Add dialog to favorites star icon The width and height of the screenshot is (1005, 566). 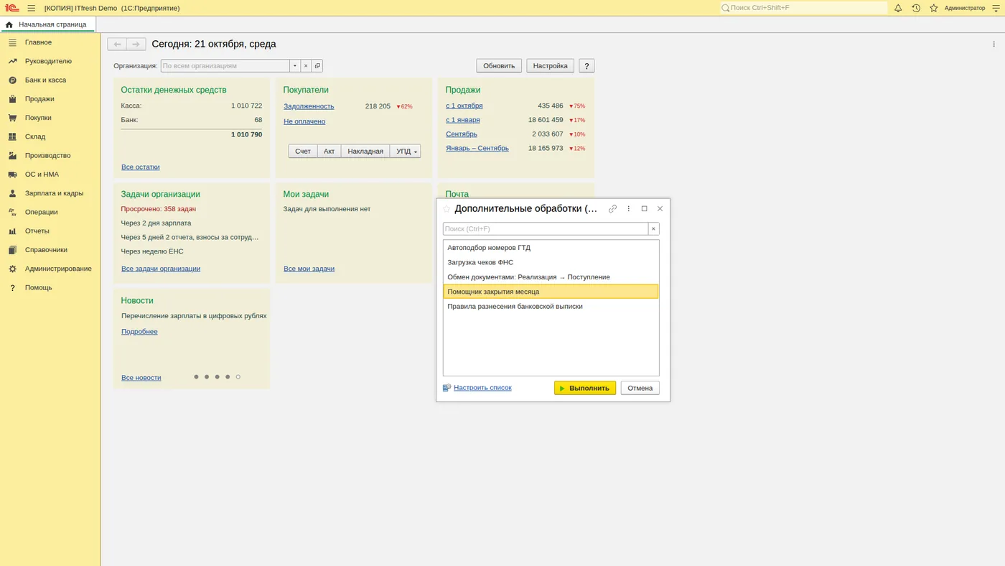point(447,209)
